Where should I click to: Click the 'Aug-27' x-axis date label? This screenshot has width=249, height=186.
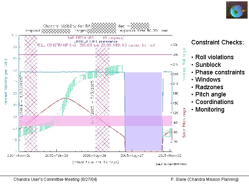[132, 156]
